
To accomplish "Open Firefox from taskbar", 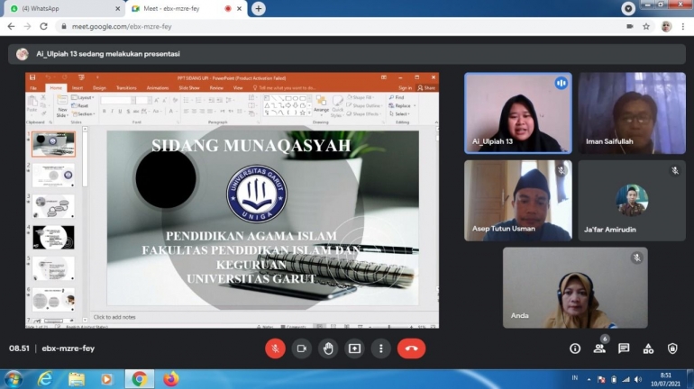I will tap(171, 379).
